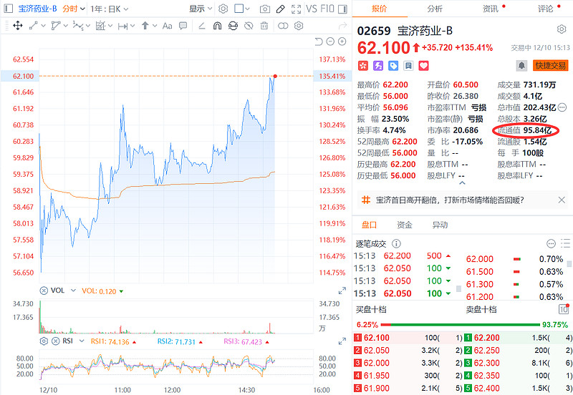Expand the VOL sub-chart panel
Image resolution: width=573 pixels, height=395 pixels.
[342, 291]
